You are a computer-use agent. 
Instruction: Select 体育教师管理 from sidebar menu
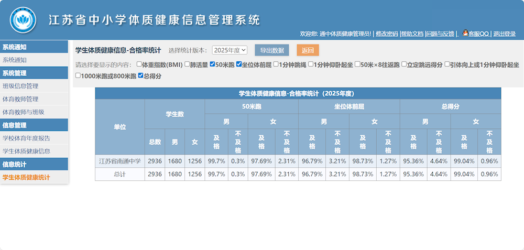click(20, 99)
